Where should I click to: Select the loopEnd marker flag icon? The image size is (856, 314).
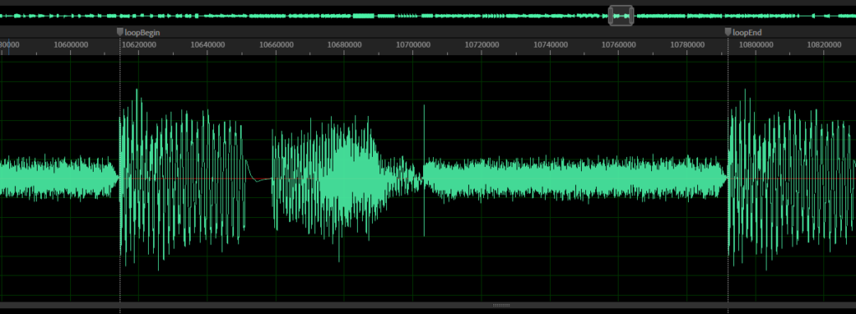pos(728,33)
